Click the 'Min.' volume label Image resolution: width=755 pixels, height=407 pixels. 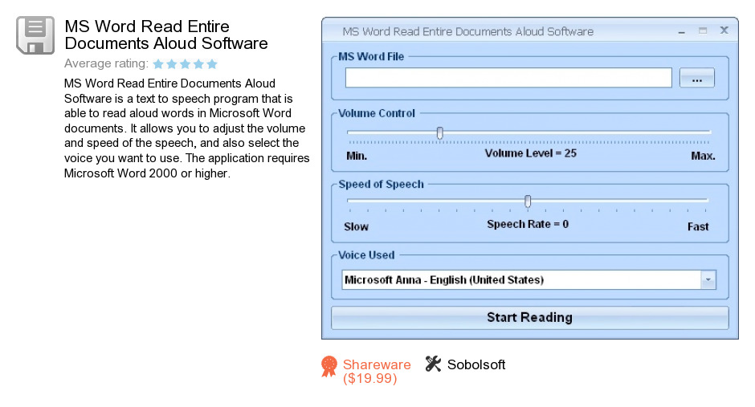click(x=357, y=156)
